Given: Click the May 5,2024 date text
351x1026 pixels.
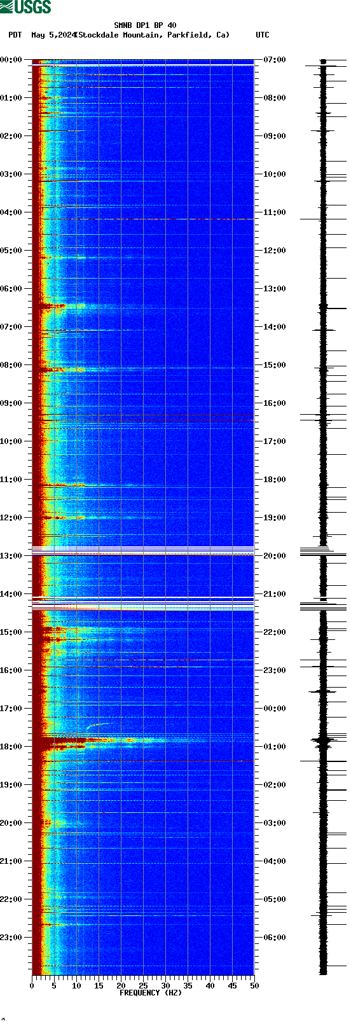Looking at the screenshot, I should click(53, 35).
